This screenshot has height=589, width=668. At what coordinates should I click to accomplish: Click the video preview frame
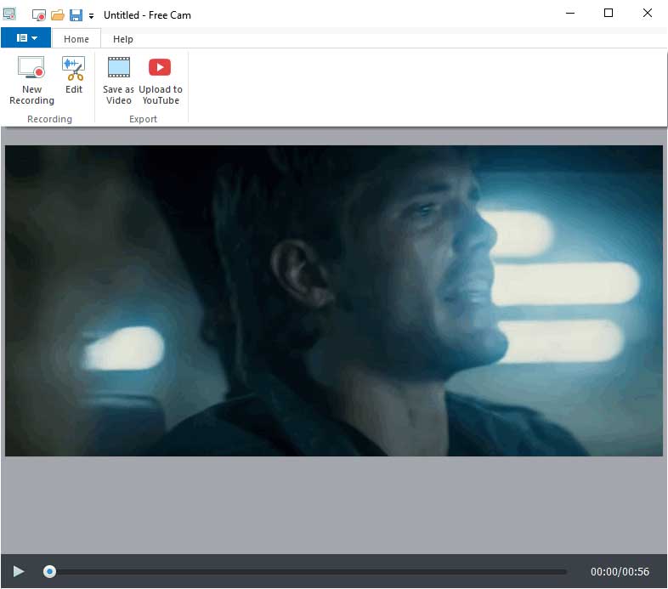click(333, 301)
